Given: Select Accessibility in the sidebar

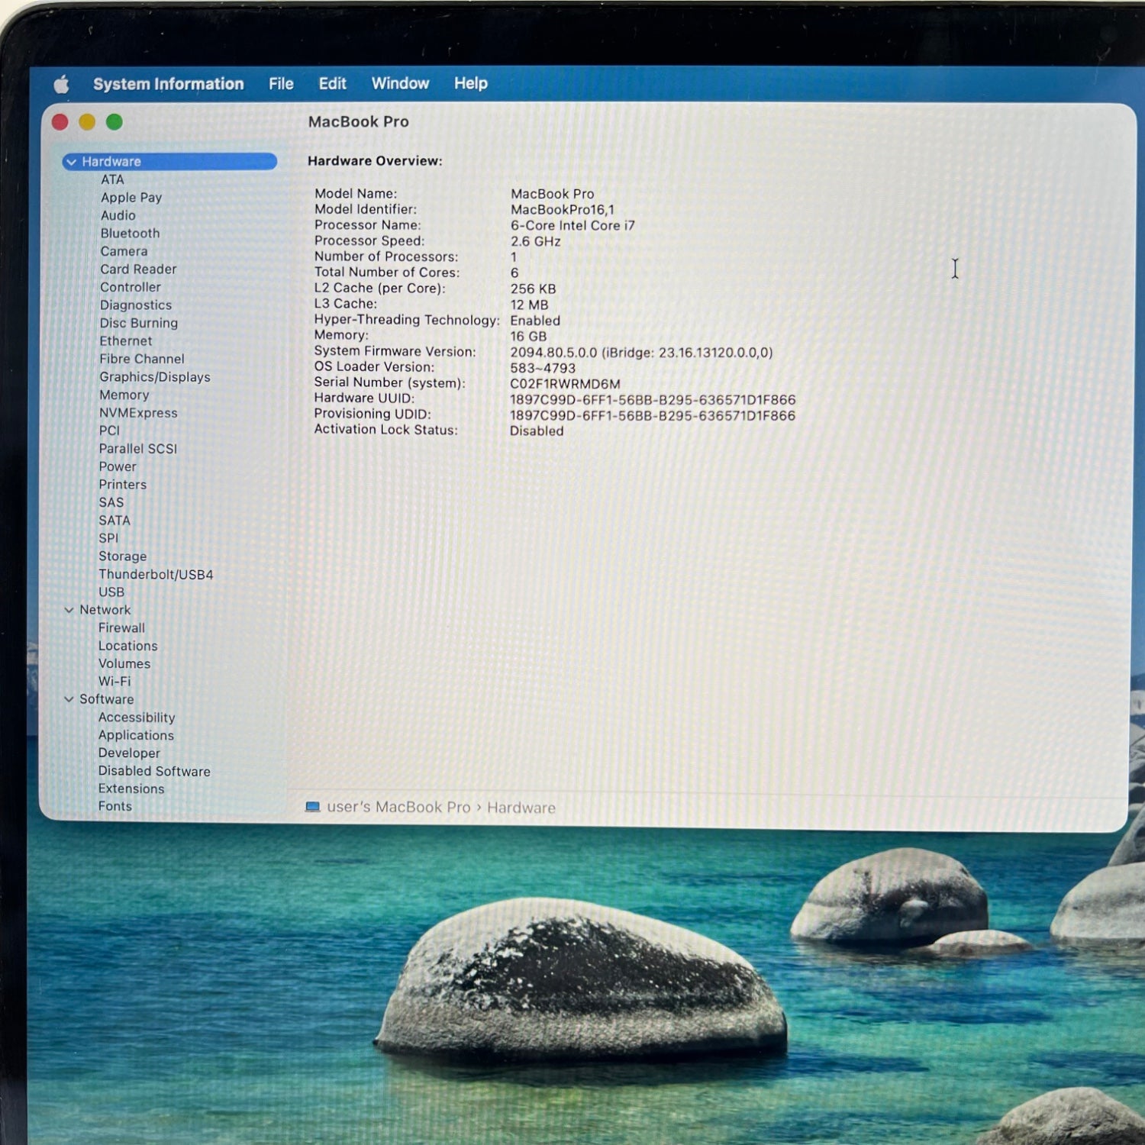Looking at the screenshot, I should pyautogui.click(x=137, y=718).
